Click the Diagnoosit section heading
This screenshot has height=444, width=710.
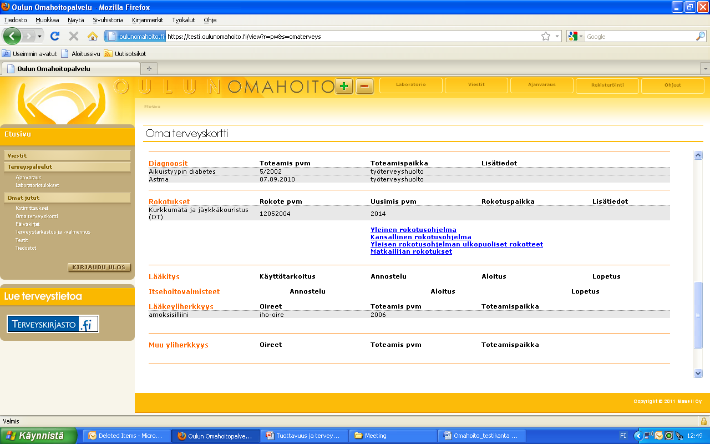(x=168, y=163)
